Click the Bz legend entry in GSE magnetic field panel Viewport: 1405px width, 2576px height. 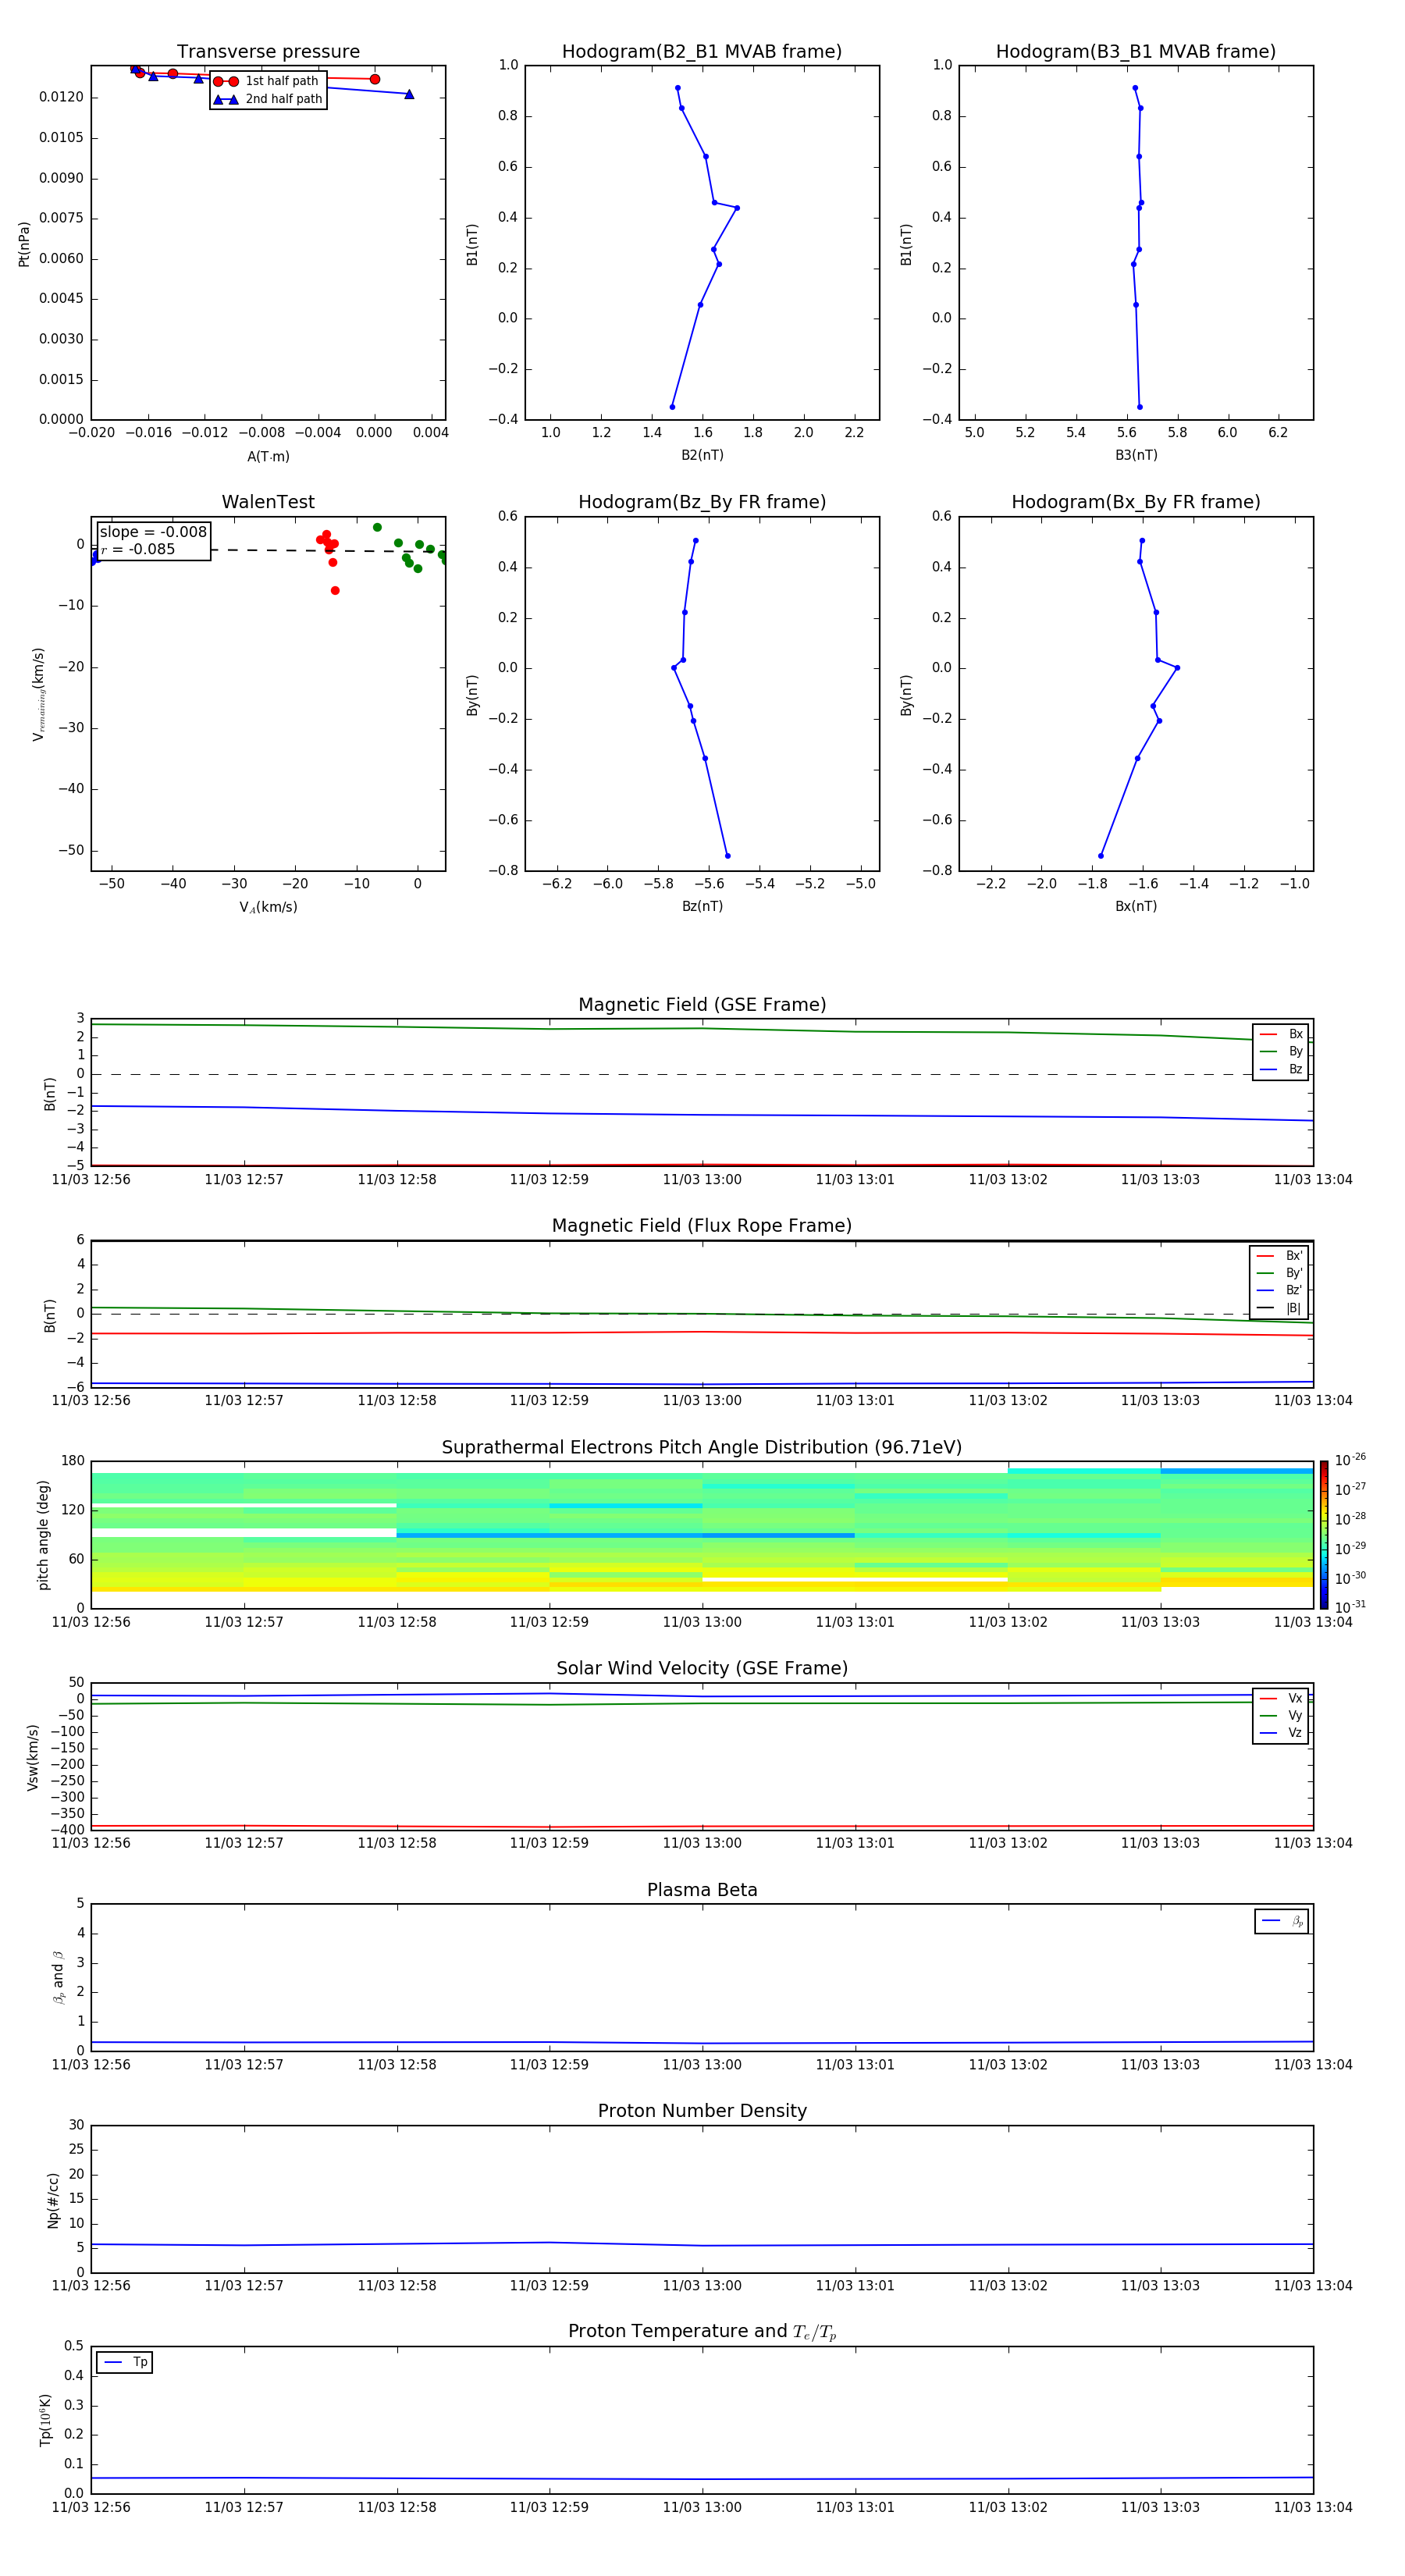coord(1281,1069)
